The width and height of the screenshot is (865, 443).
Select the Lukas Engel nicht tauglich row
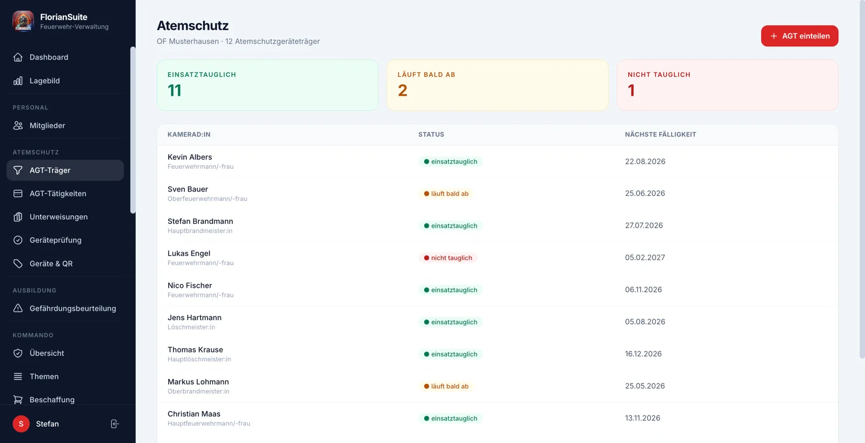497,258
